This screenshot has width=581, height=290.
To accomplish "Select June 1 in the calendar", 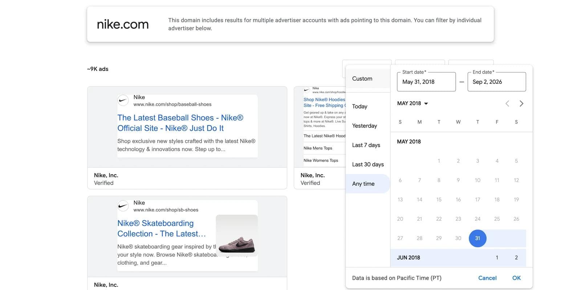I will 497,258.
